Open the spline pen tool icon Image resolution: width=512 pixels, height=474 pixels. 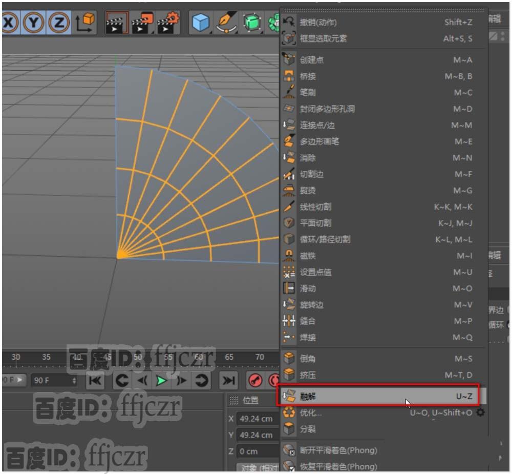pos(226,22)
